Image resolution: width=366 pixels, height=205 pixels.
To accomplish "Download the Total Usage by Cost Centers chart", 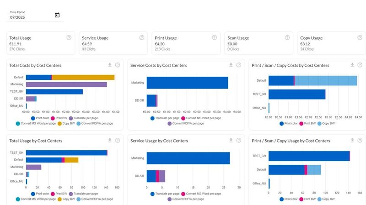I will click(110, 140).
